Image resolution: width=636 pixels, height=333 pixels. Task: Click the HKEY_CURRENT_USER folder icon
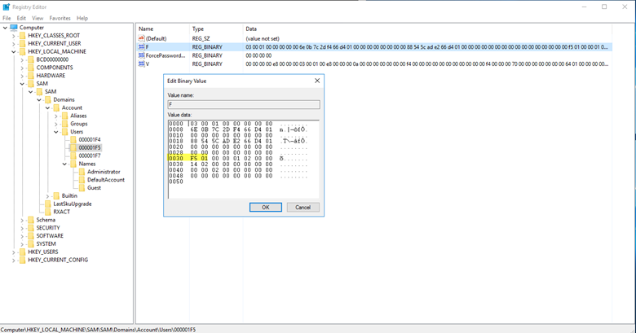(x=22, y=44)
